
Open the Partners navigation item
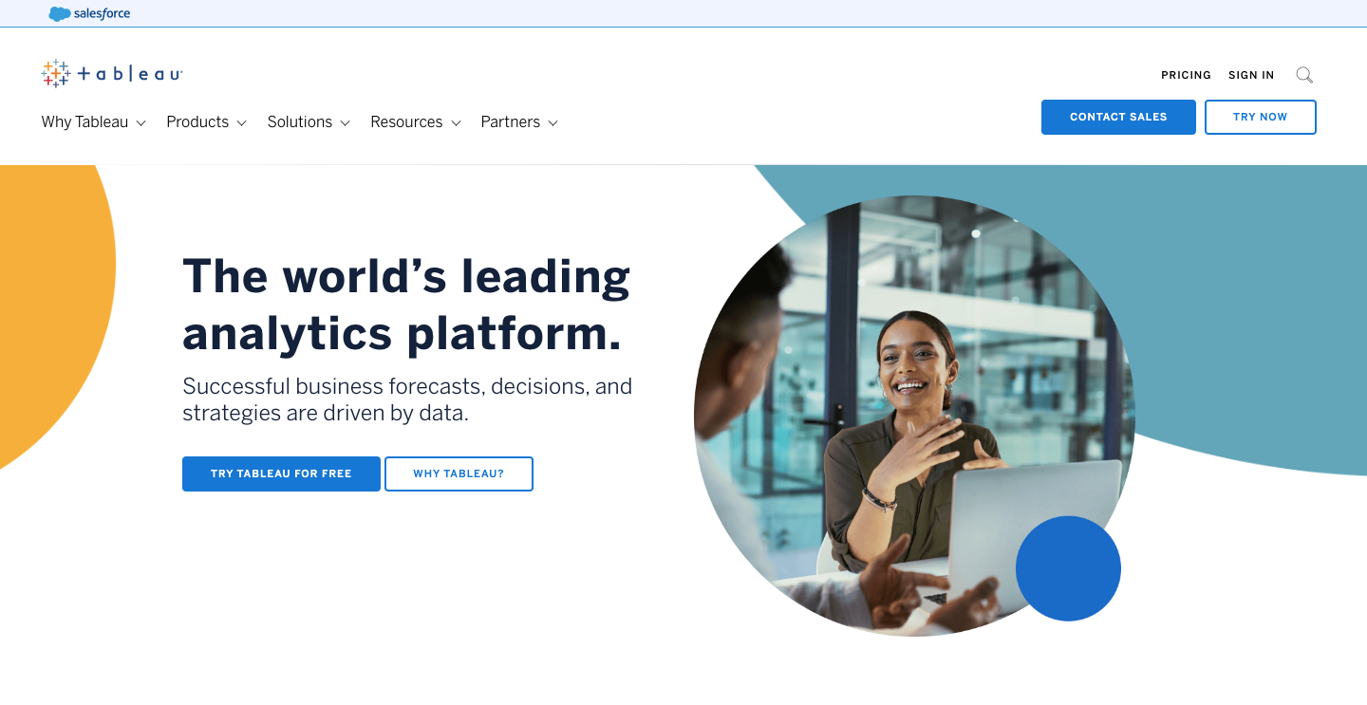511,121
